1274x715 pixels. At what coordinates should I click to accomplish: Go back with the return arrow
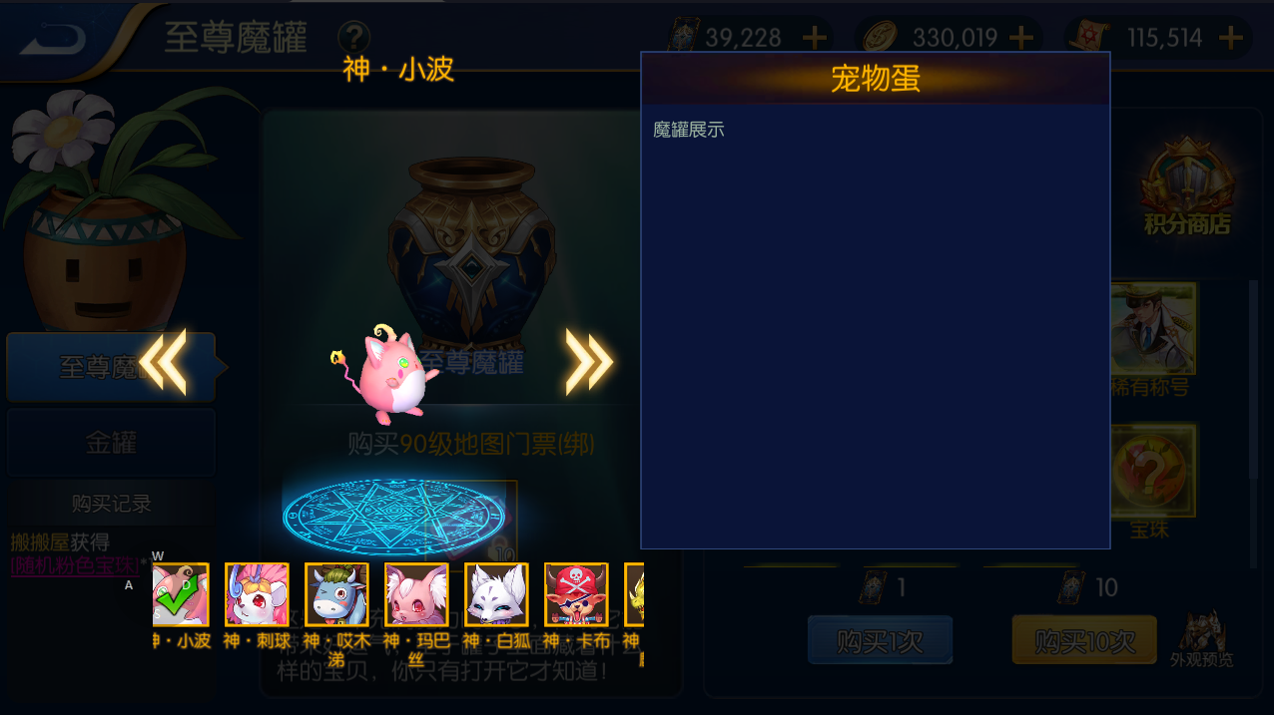pos(52,38)
